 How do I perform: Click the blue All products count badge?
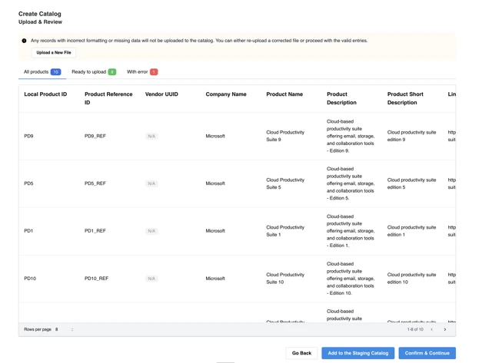55,72
